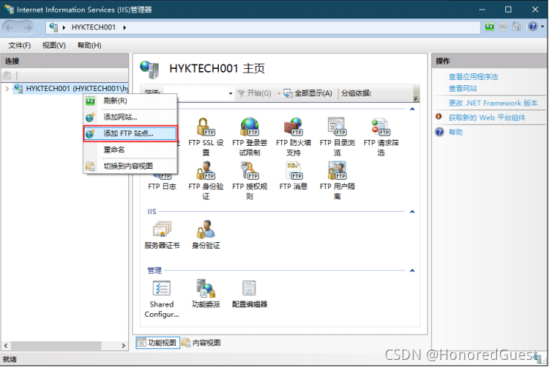Screen dimensions: 549x368
Task: Click the stop toolbar icon
Action: pos(503,27)
